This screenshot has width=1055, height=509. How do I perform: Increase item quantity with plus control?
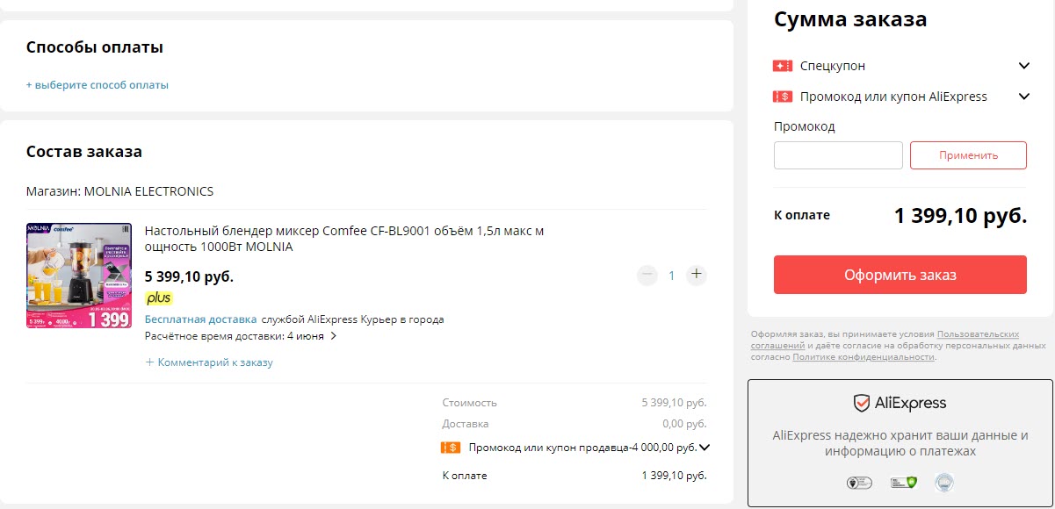696,275
